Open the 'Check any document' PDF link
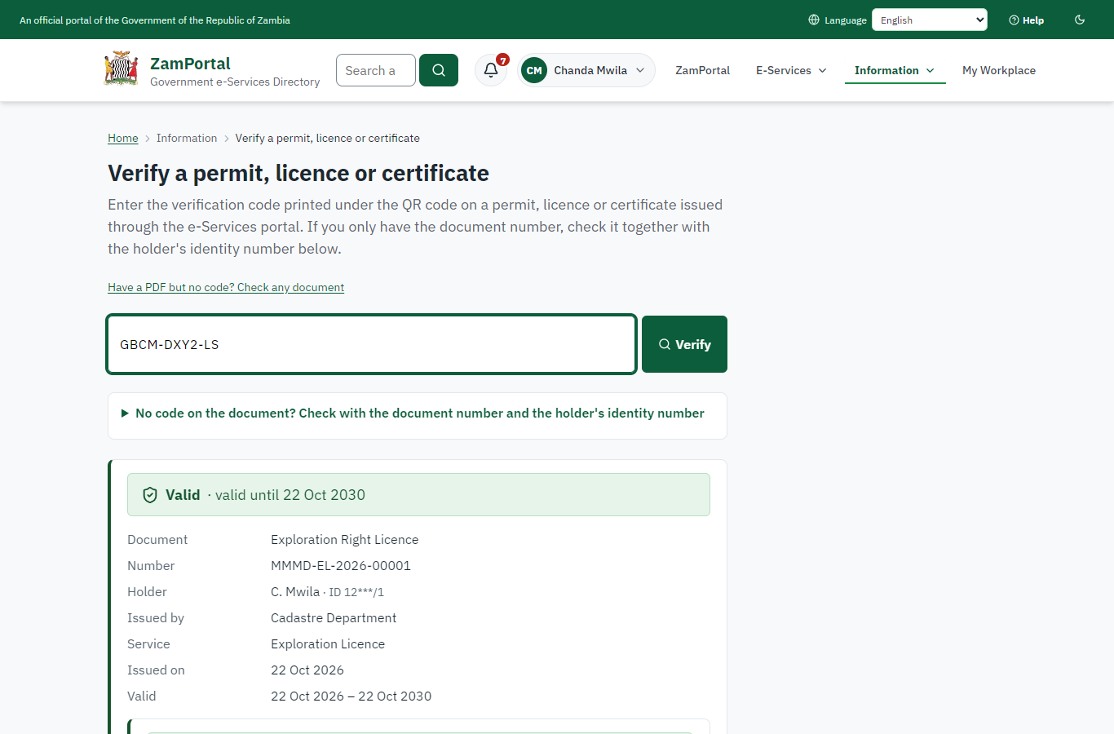This screenshot has height=734, width=1114. coord(226,287)
